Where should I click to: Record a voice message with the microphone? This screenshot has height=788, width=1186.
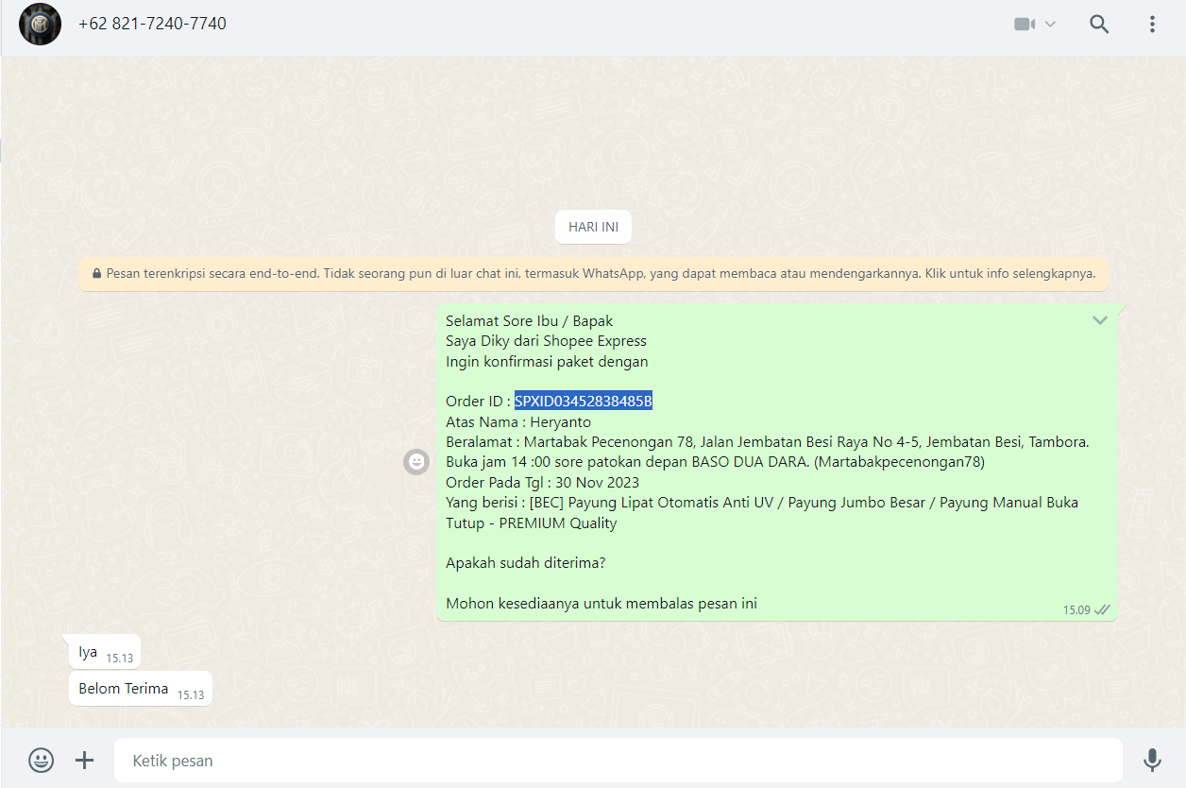pos(1152,761)
